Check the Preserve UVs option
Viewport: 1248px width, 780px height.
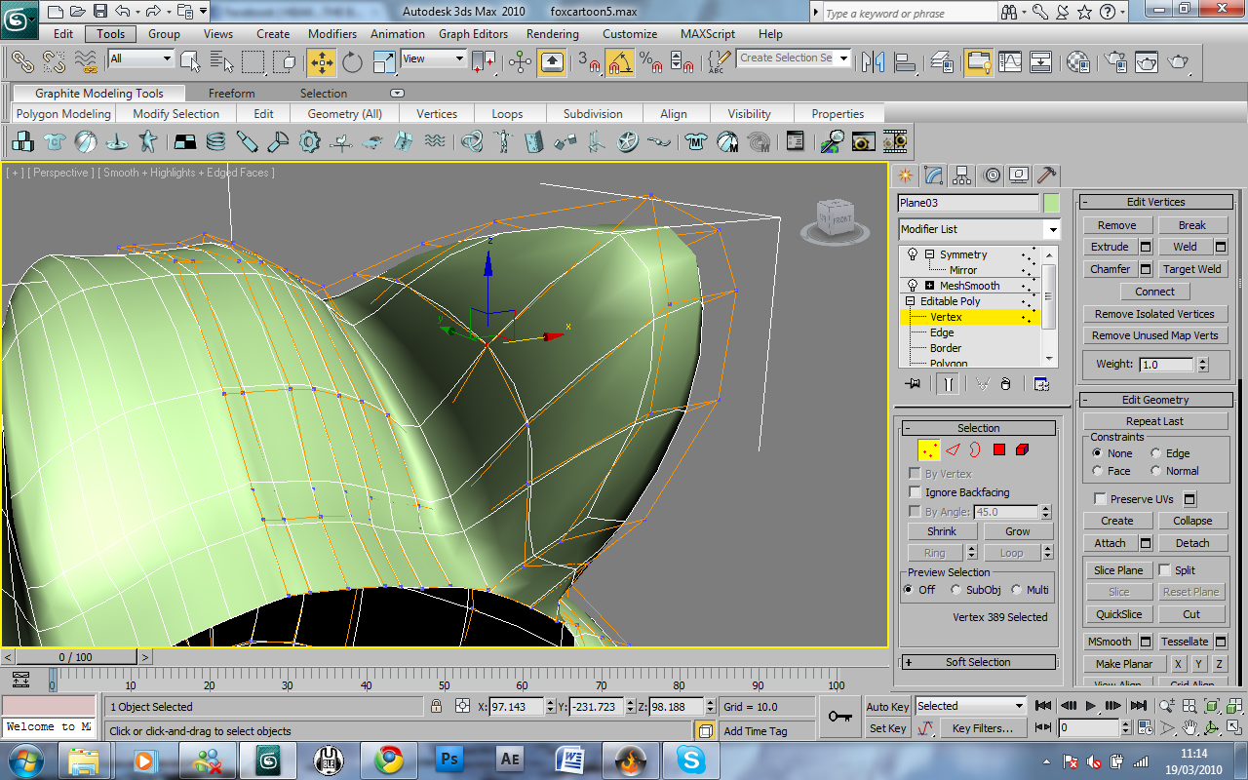(x=1100, y=499)
